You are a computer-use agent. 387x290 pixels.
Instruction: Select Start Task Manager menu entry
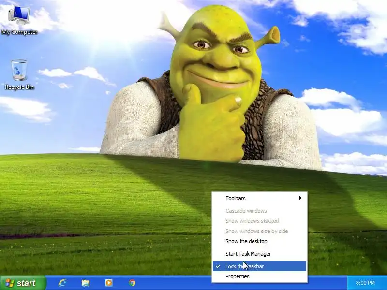click(x=259, y=254)
